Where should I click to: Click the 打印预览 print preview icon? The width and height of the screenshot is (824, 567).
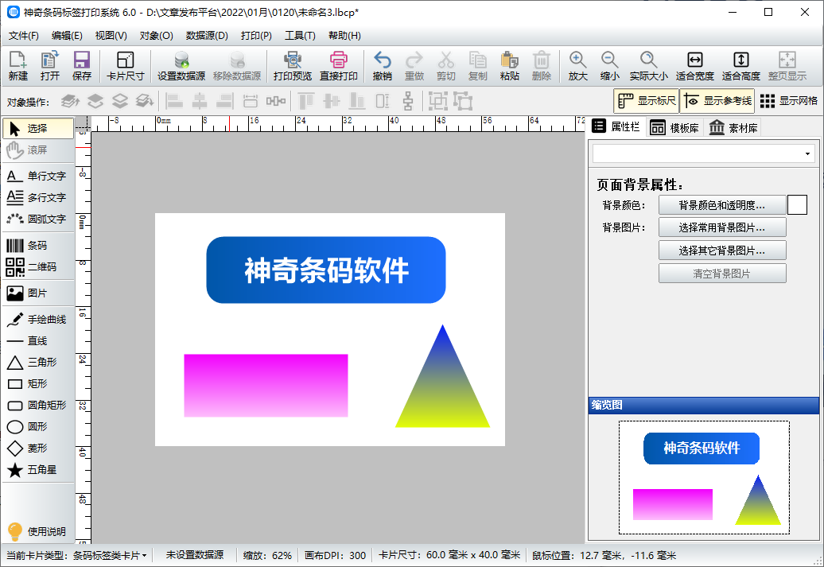pos(292,67)
